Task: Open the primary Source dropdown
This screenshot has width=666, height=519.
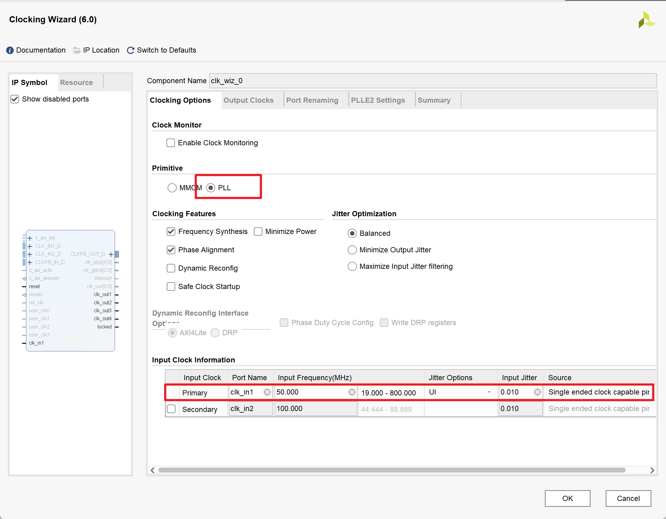Action: pyautogui.click(x=600, y=392)
